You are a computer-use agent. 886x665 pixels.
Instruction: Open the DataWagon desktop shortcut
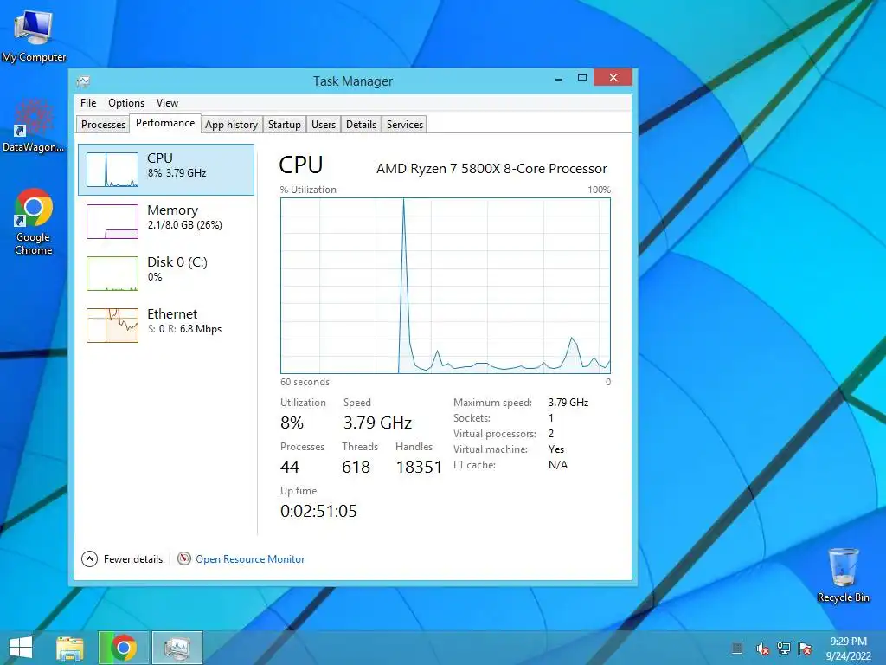point(34,126)
